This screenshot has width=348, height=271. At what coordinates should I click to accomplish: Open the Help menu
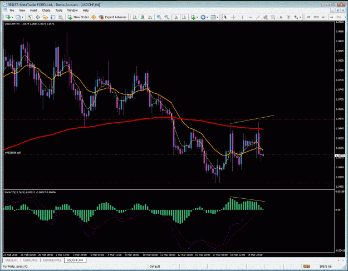tap(86, 10)
